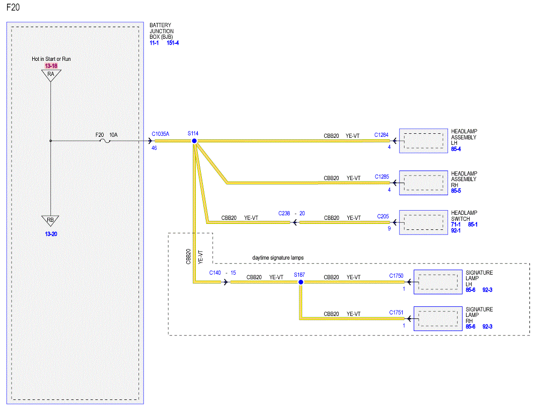
Task: Select the Headlamp Assembly LH component box
Action: [424, 141]
